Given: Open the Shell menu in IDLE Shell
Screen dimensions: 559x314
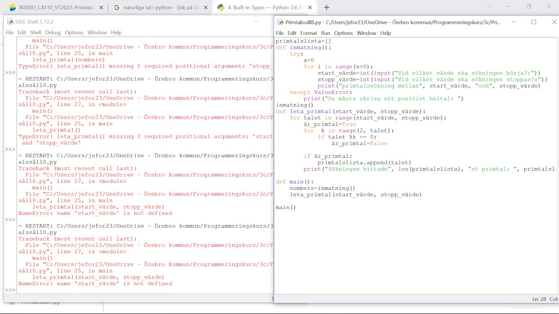Looking at the screenshot, I should pyautogui.click(x=35, y=32).
